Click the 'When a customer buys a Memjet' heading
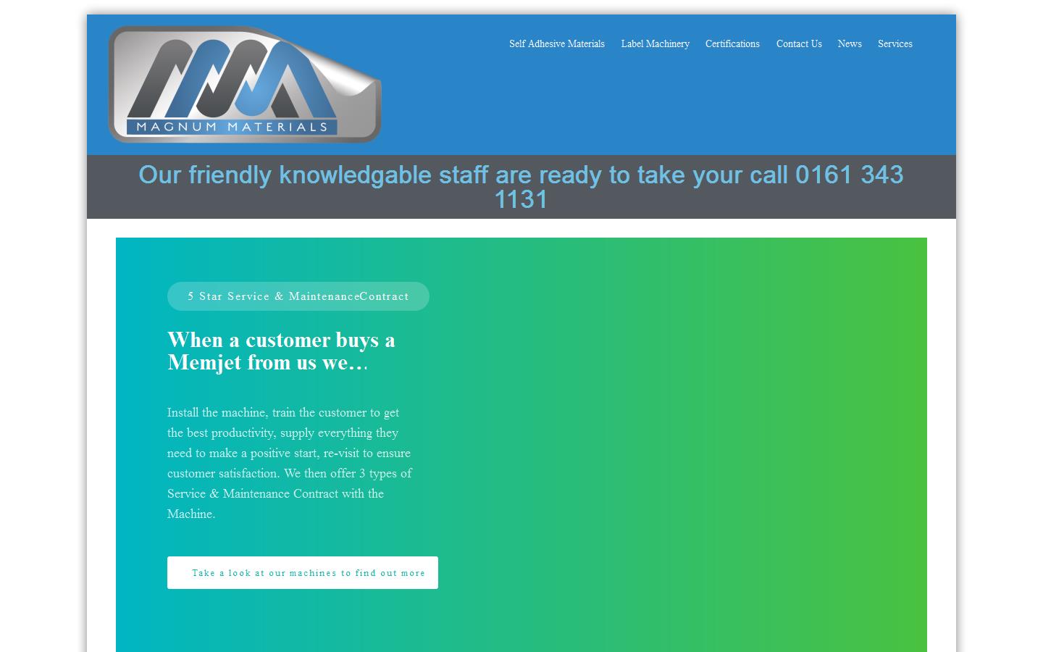Screen dimensions: 1043x652 coord(281,351)
